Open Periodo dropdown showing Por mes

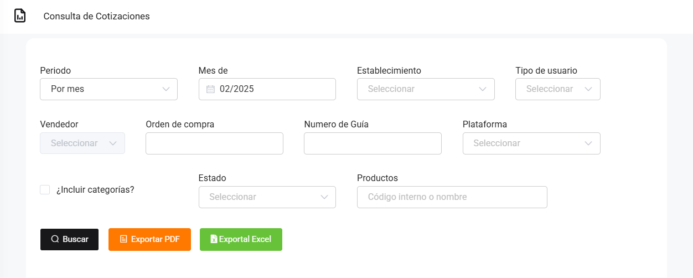tap(108, 89)
